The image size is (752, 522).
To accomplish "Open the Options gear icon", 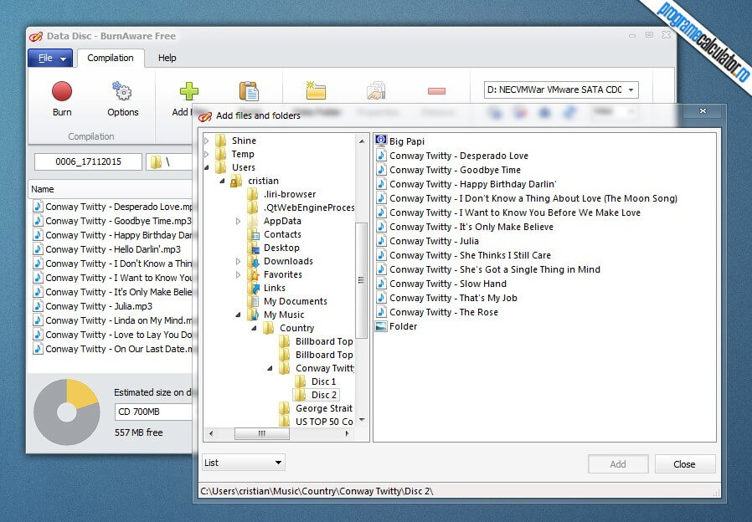I will tap(122, 92).
